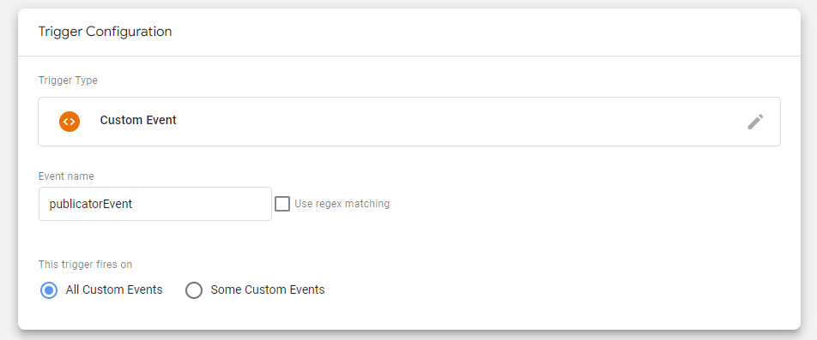Viewport: 817px width, 340px height.
Task: Choose the Some Custom Events radio button
Action: (194, 290)
